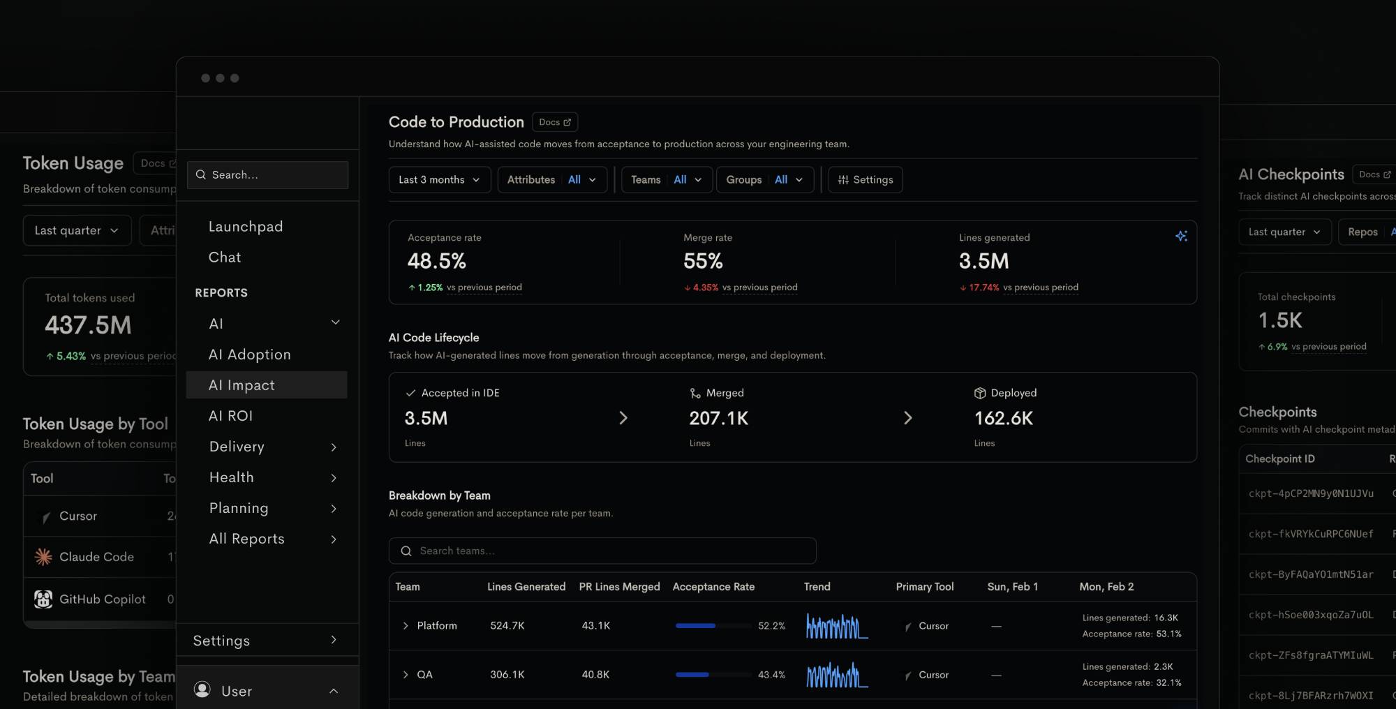Open the Teams All filter dropdown
Screen dimensions: 1396x709
pyautogui.click(x=667, y=179)
